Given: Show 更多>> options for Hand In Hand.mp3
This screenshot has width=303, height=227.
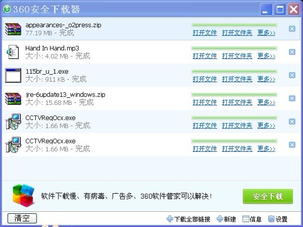Looking at the screenshot, I should 266,56.
